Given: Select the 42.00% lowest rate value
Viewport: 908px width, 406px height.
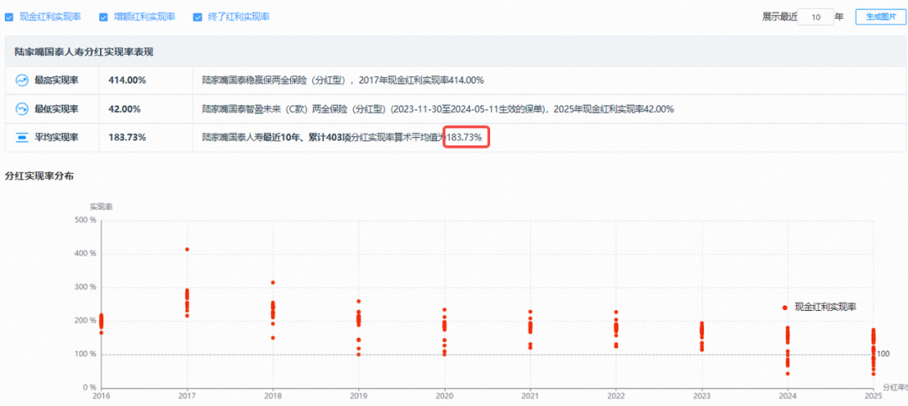Looking at the screenshot, I should (124, 109).
